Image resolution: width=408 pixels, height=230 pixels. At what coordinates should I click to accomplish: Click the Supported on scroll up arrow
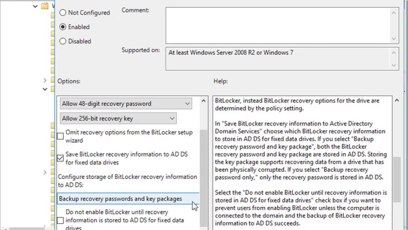point(394,53)
